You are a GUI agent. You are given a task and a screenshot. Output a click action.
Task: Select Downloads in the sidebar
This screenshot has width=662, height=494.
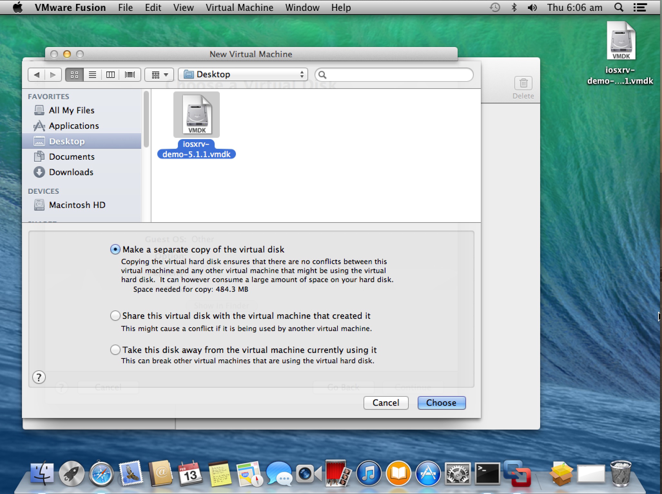[82, 172]
